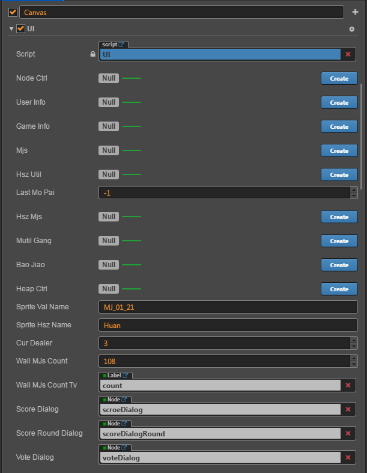Viewport: 367px width, 473px height.
Task: Open Node link icon above voteDialog field
Action: coord(124,448)
